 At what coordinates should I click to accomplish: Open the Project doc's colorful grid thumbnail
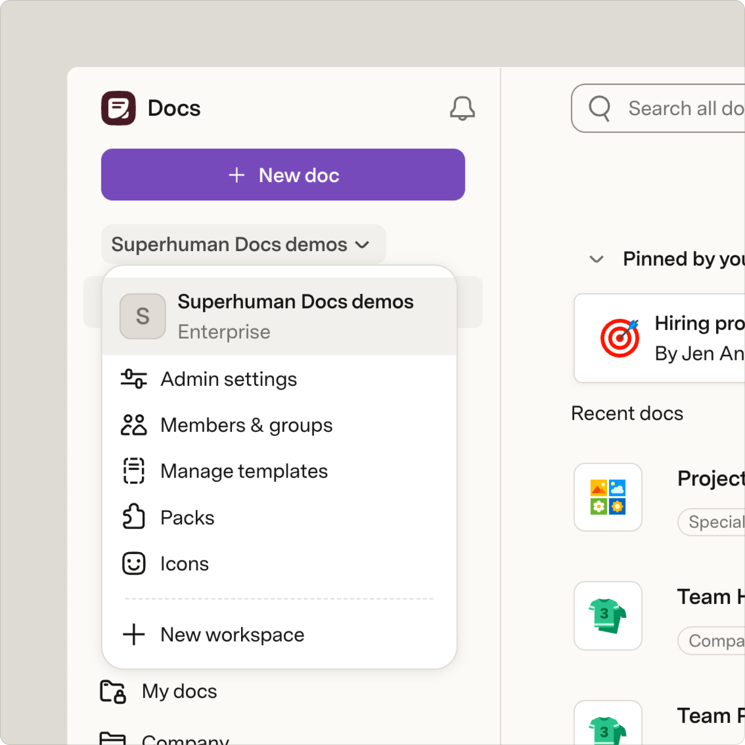click(608, 497)
